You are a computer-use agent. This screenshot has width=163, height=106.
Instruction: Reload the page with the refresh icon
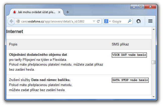[x=98, y=21]
